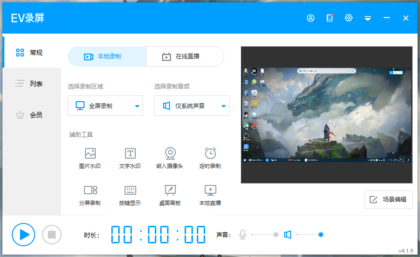Viewport: 420px width, 257px height.
Task: Select the 列表 sidebar tab
Action: pyautogui.click(x=32, y=84)
